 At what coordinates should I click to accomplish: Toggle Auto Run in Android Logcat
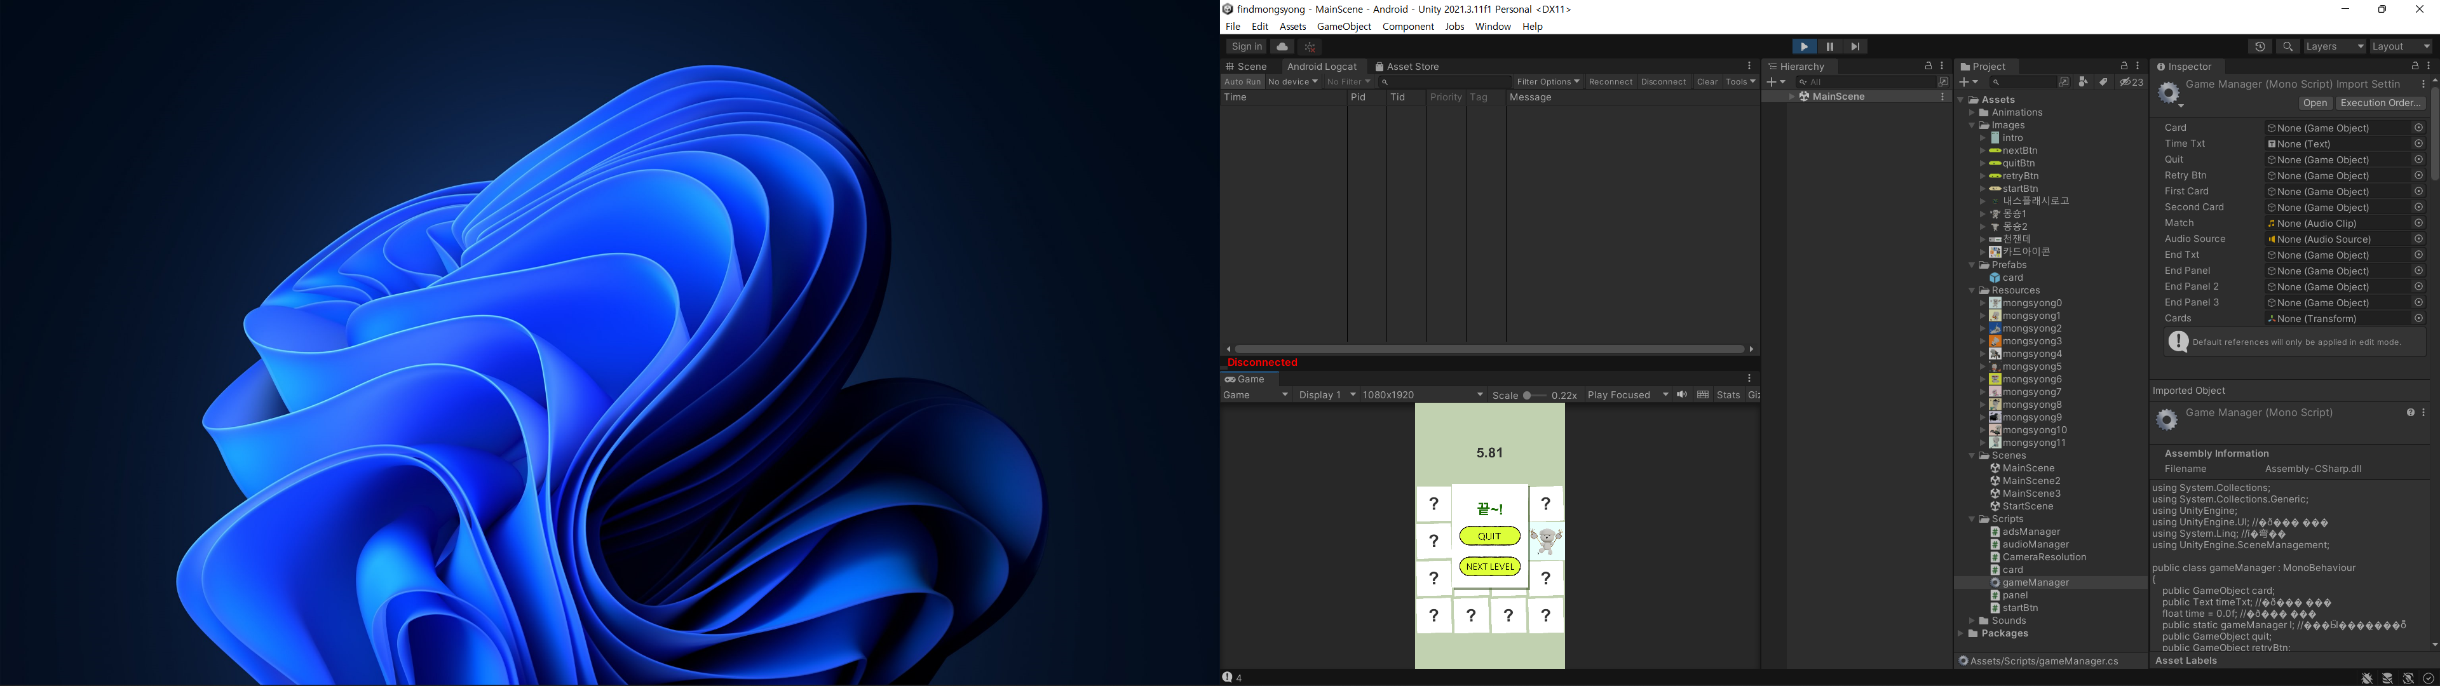pyautogui.click(x=1243, y=83)
